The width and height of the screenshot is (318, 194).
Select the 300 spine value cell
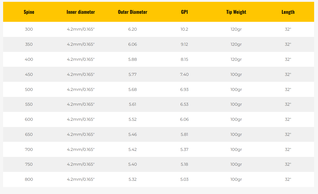coord(29,29)
